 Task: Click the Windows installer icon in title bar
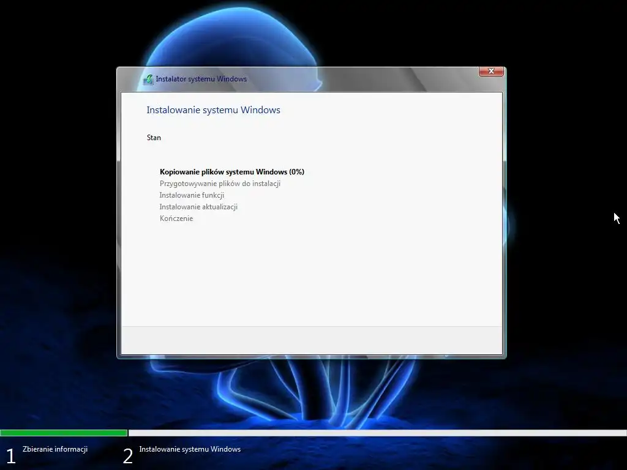pos(148,79)
